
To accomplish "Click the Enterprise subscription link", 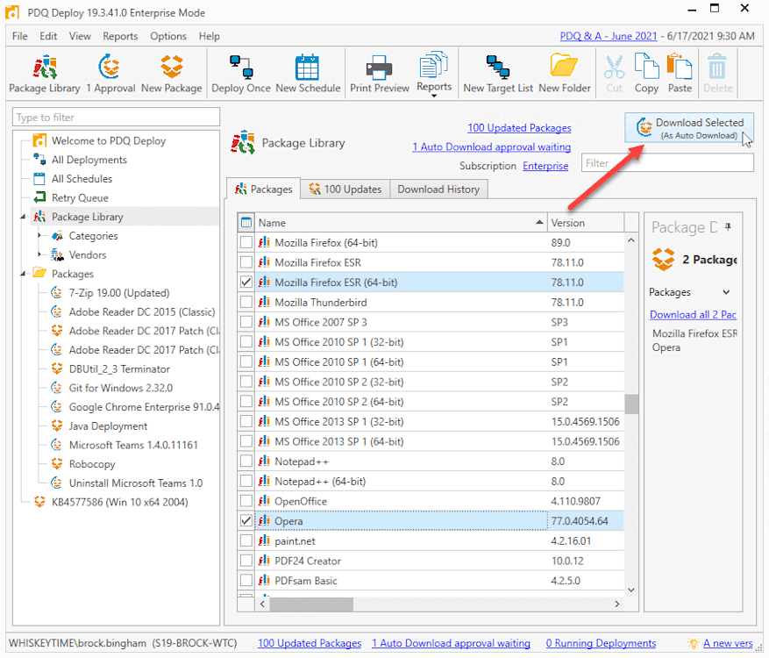I will 545,167.
